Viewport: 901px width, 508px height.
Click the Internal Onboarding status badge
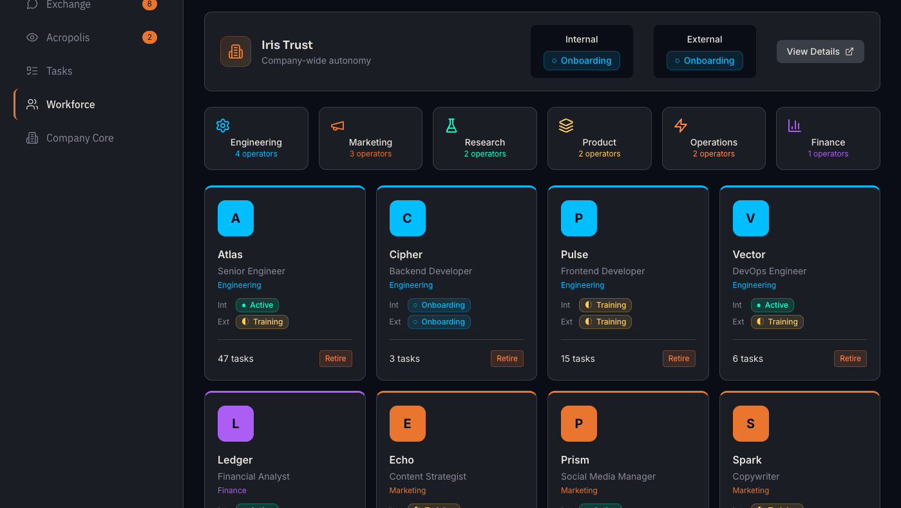[x=582, y=61]
